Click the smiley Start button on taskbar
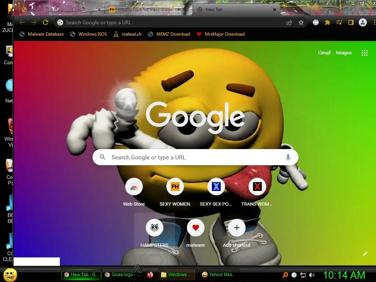The width and height of the screenshot is (376, 282). click(x=10, y=275)
